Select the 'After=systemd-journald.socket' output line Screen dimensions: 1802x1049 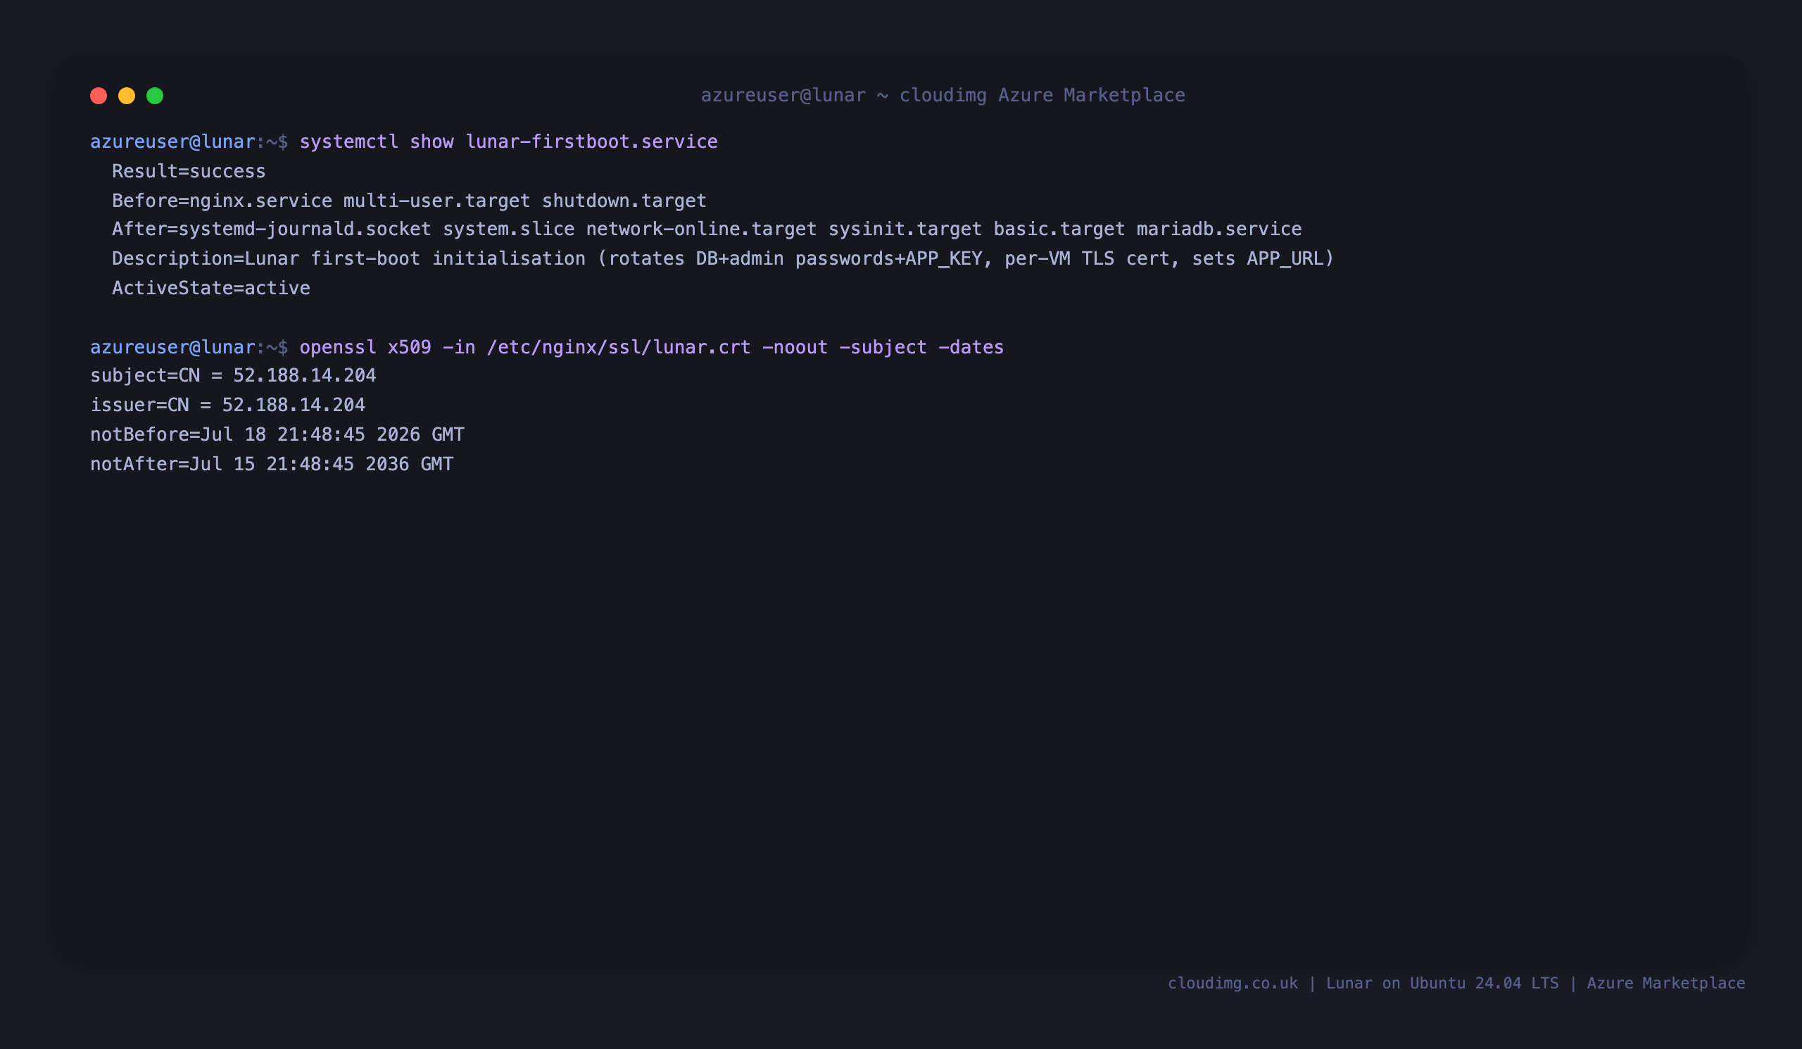(707, 229)
